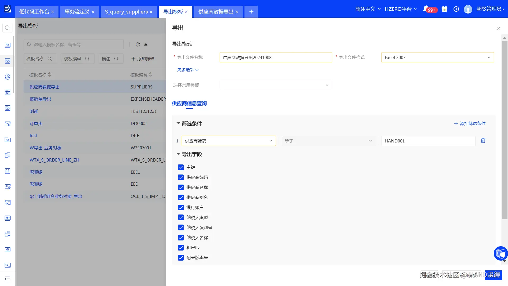This screenshot has width=508, height=286.
Task: Click 添加筛选条件 link
Action: coord(470,124)
